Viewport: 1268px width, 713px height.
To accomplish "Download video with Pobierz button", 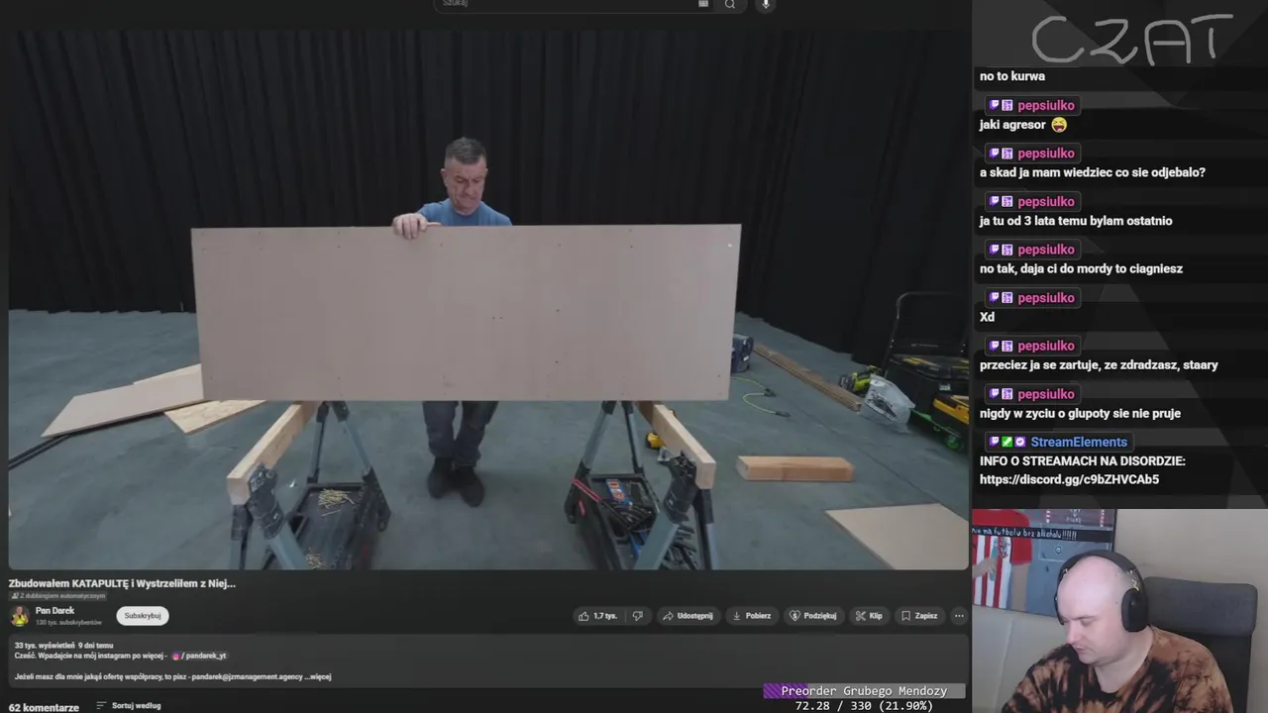I will [x=751, y=616].
